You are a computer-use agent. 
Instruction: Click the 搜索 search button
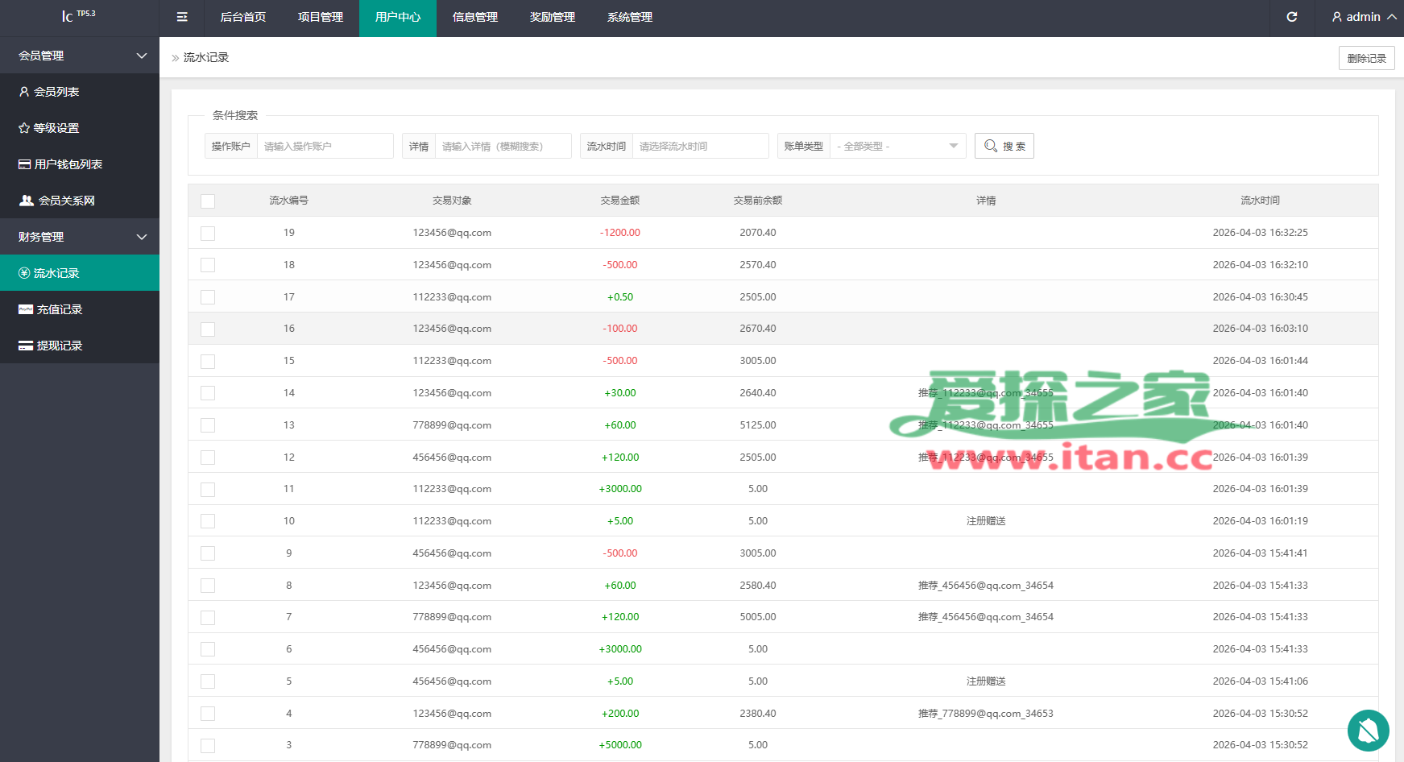pos(1004,146)
